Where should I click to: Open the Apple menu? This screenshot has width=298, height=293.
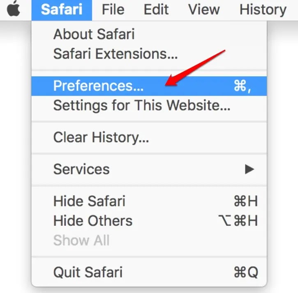[14, 10]
